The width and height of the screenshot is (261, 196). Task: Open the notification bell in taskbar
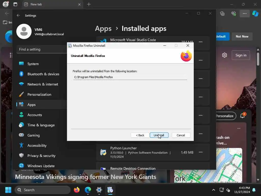[254, 190]
